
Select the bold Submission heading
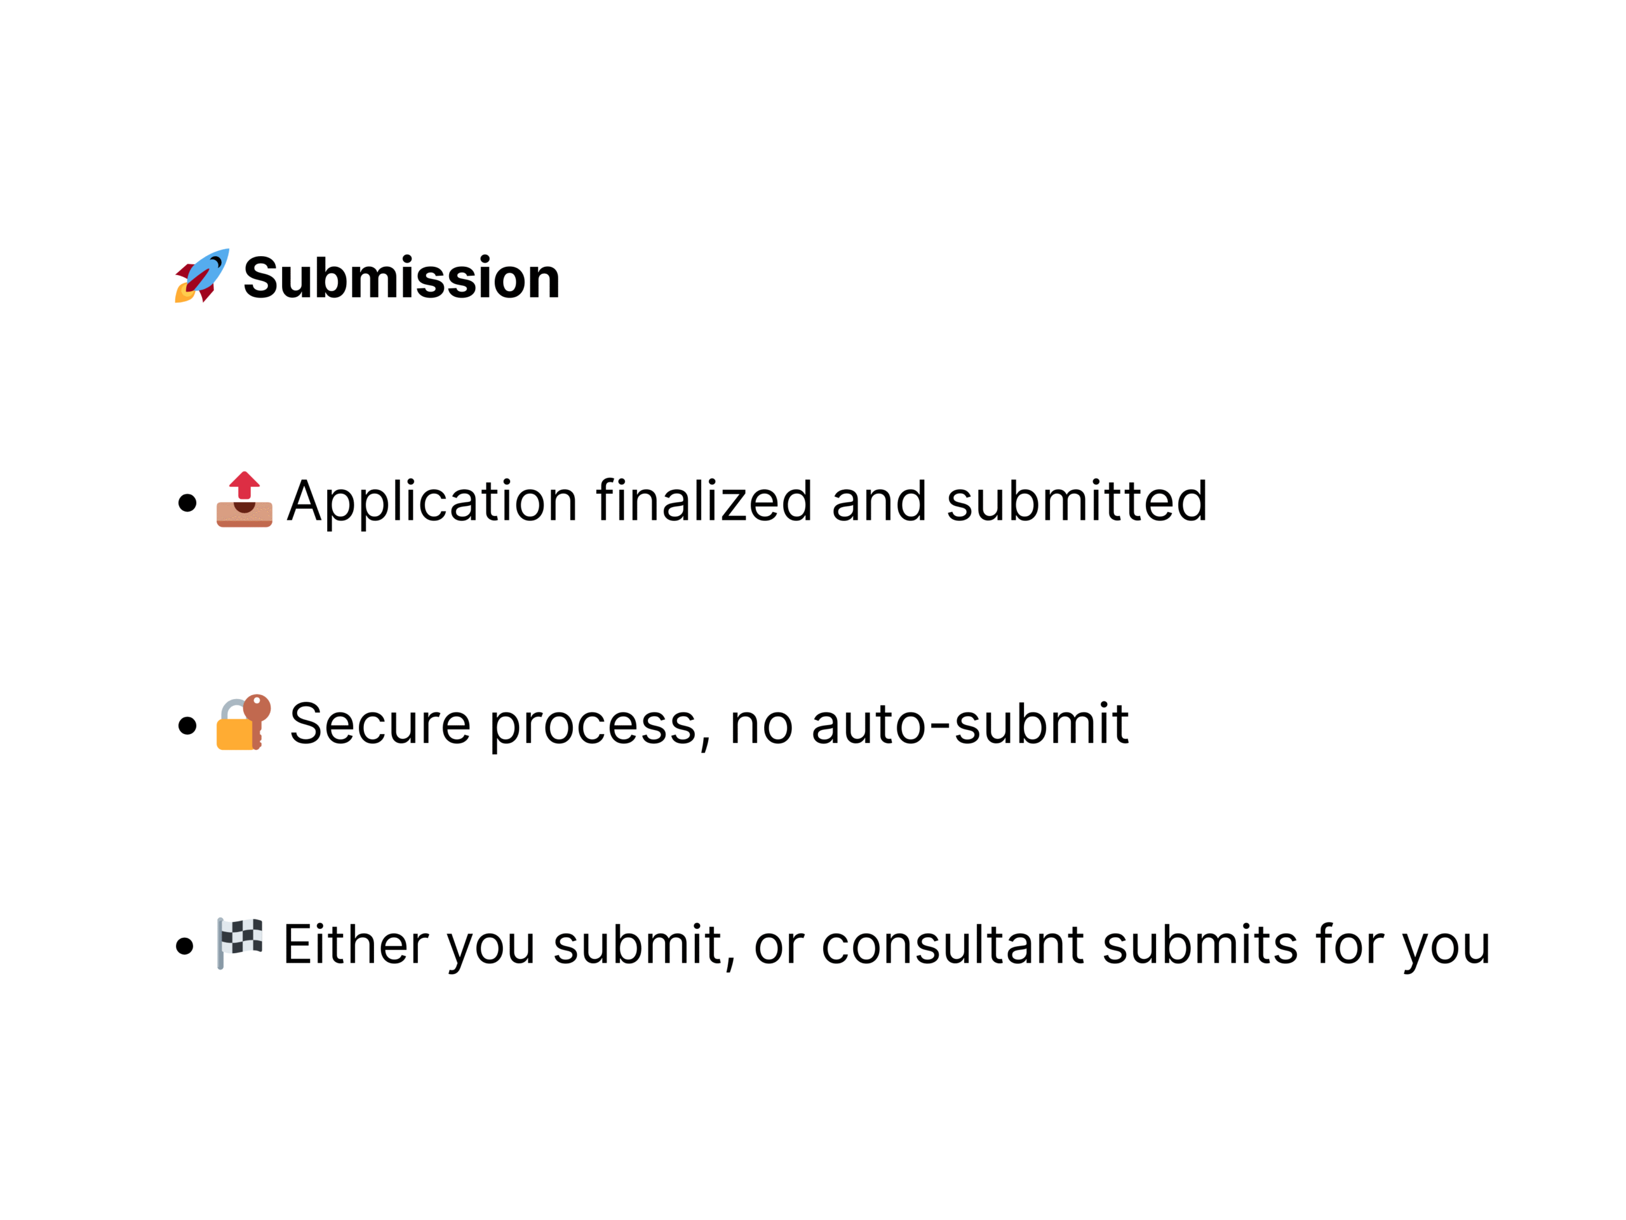[401, 278]
